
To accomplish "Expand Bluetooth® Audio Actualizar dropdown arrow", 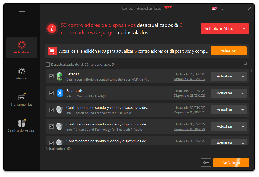I will click(x=243, y=127).
